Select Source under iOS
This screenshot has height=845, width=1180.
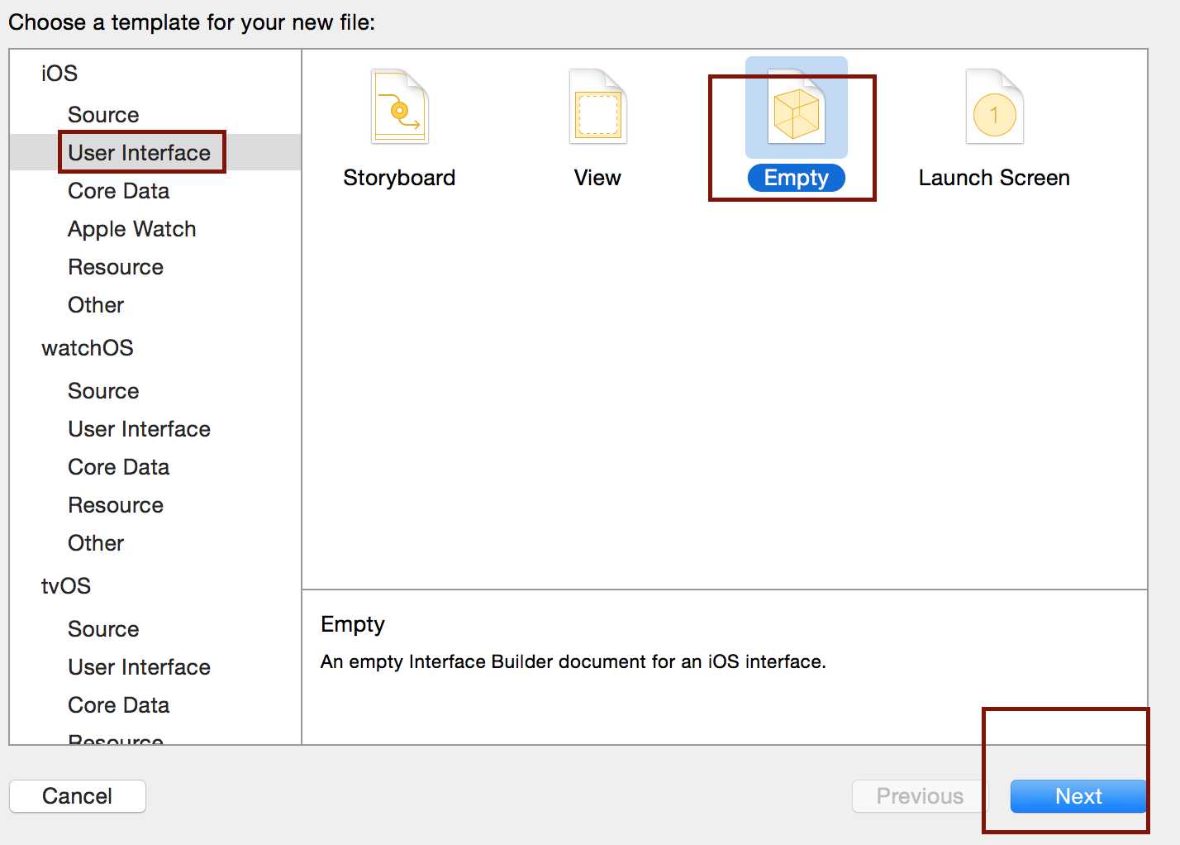tap(103, 115)
